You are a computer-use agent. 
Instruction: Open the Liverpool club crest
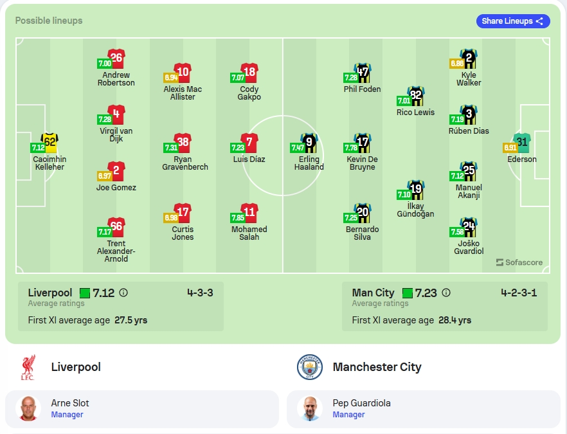[28, 367]
